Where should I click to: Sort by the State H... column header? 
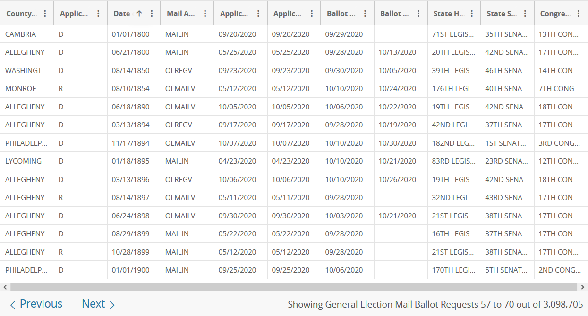click(449, 14)
